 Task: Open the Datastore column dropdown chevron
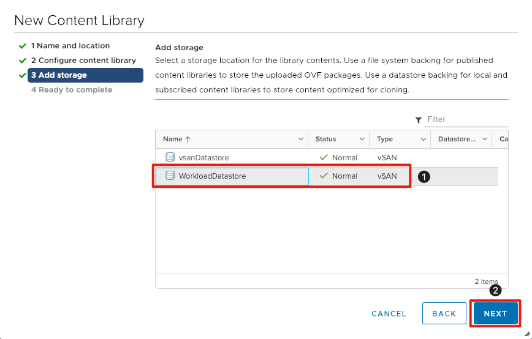[x=484, y=140]
